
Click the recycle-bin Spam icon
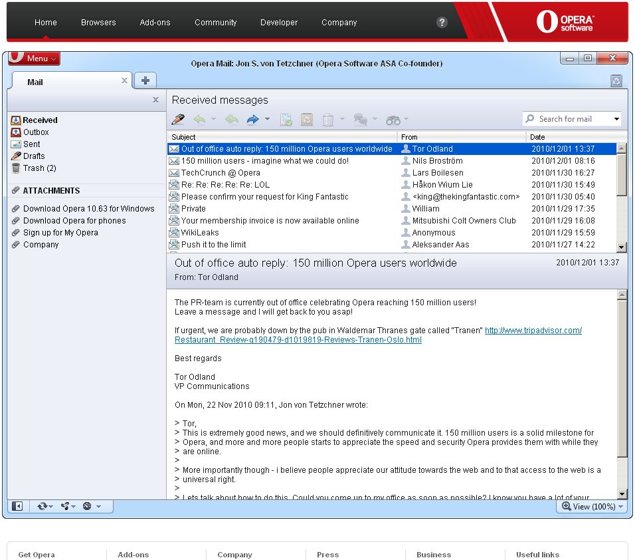(x=307, y=119)
